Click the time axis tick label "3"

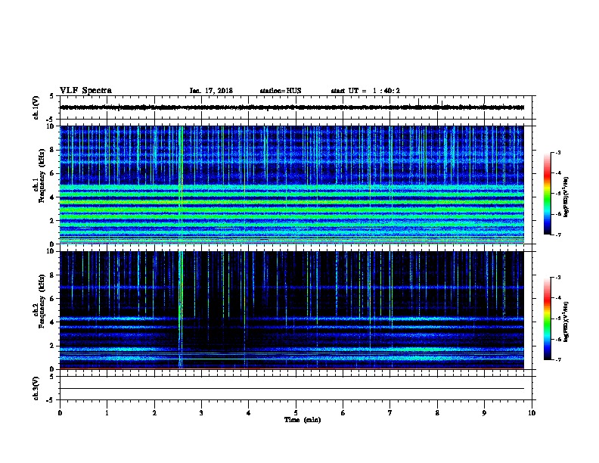(x=201, y=413)
